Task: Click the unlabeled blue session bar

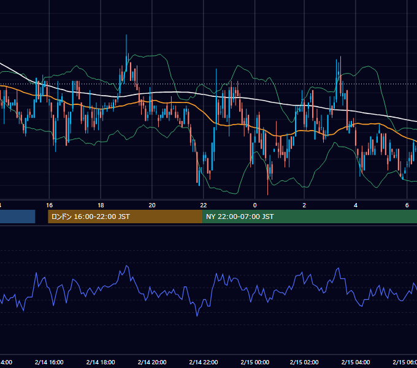Action: [x=18, y=217]
